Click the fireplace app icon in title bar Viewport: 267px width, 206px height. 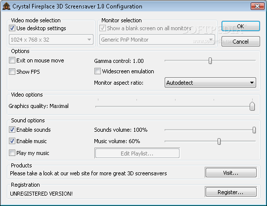coord(6,6)
